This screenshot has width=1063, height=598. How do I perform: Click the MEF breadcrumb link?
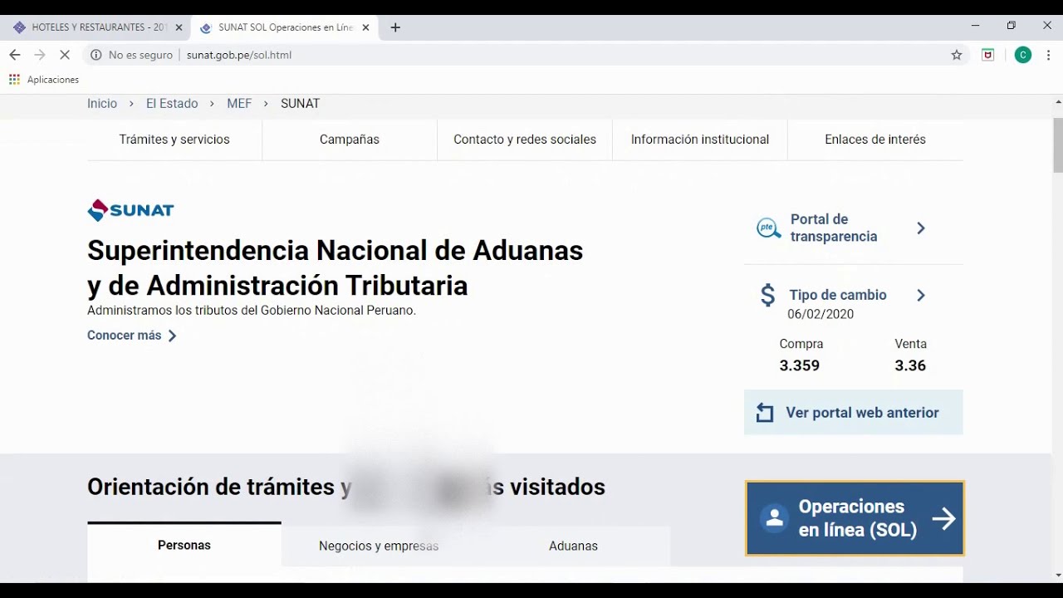click(239, 104)
